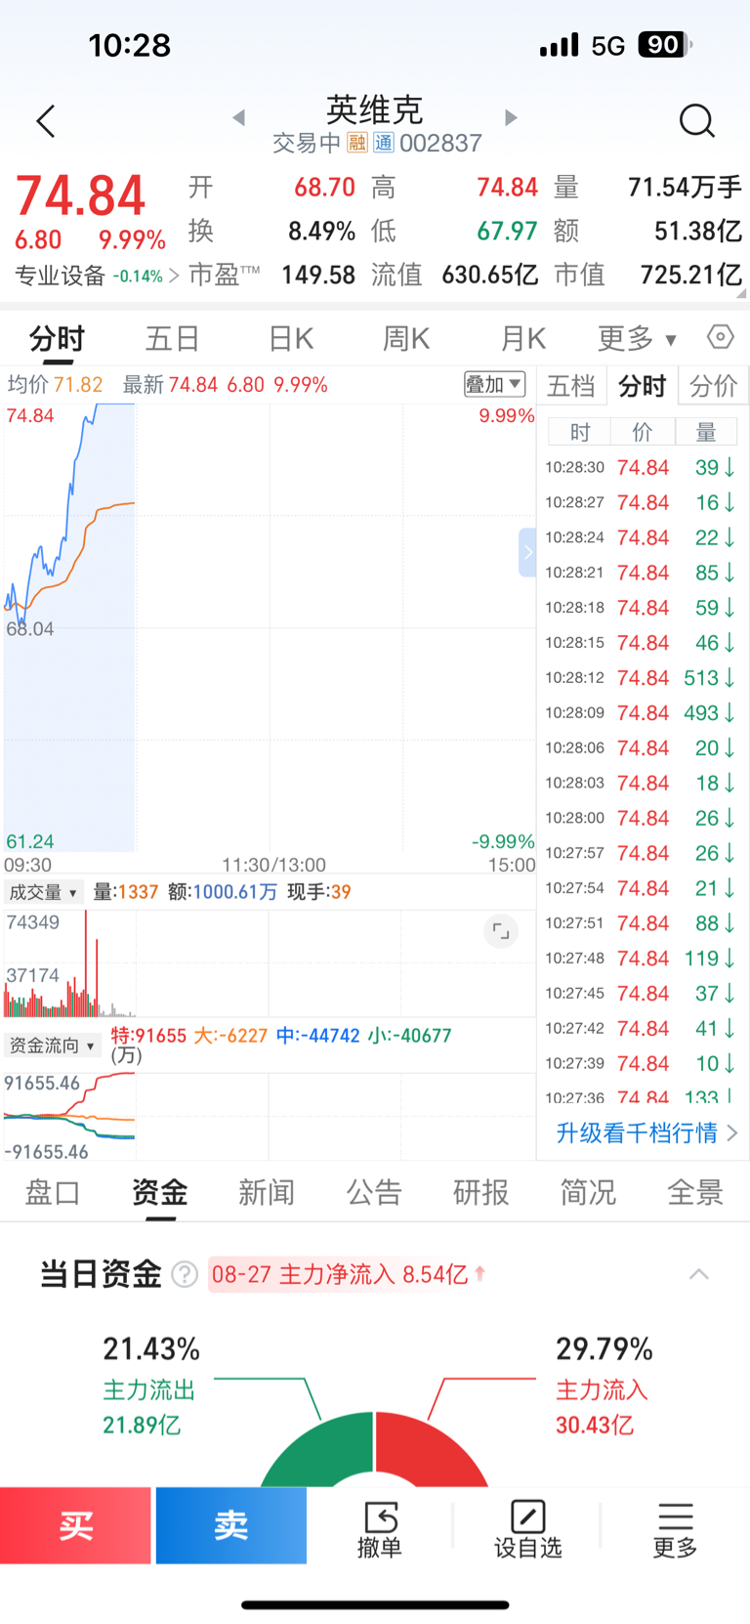Open the 新闻 tab
Screen dimensions: 750x1624
tap(267, 1192)
